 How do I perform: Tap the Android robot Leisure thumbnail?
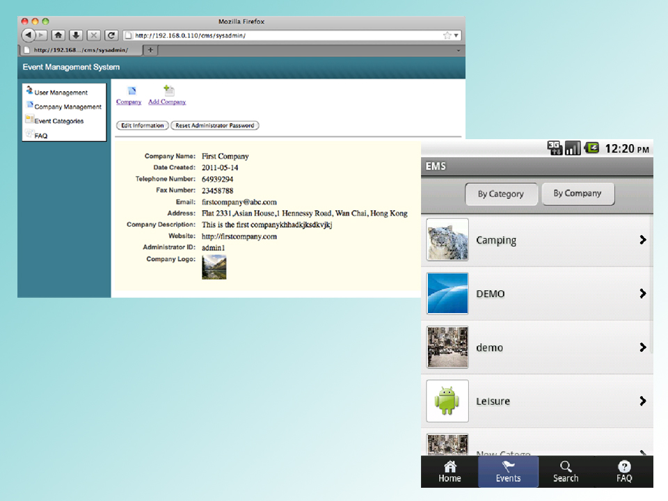pyautogui.click(x=447, y=401)
